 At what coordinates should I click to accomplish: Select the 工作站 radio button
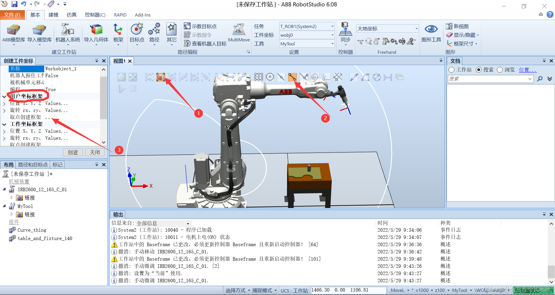(x=452, y=70)
